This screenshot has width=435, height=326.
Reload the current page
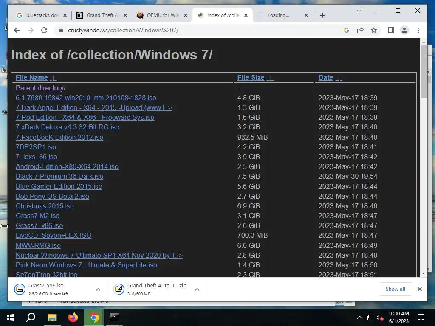(x=44, y=30)
